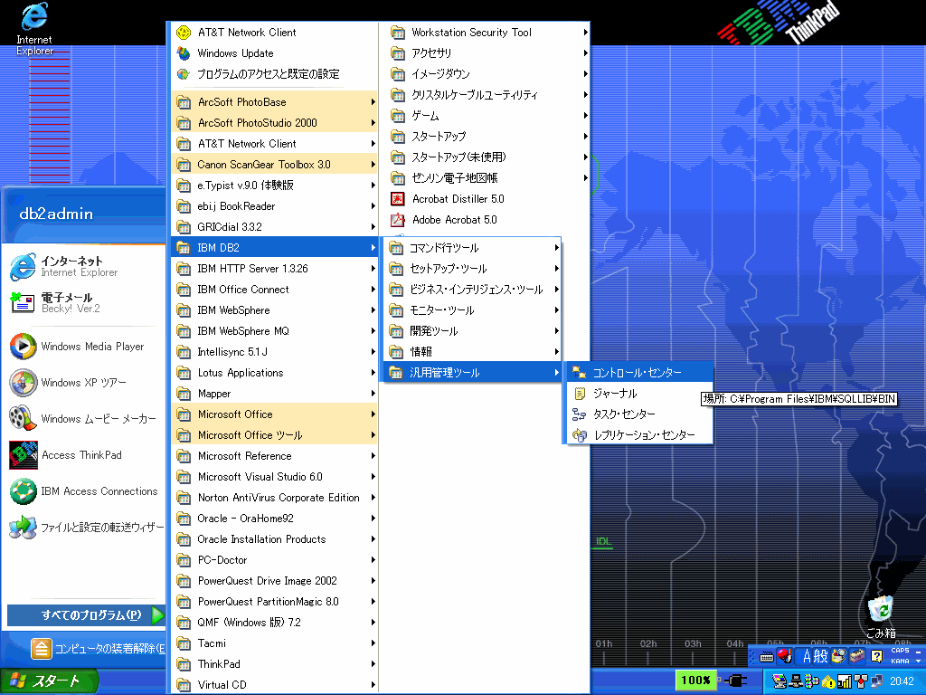Open クリスタルケーブルユーティリティ folder
The image size is (926, 695).
coord(487,94)
